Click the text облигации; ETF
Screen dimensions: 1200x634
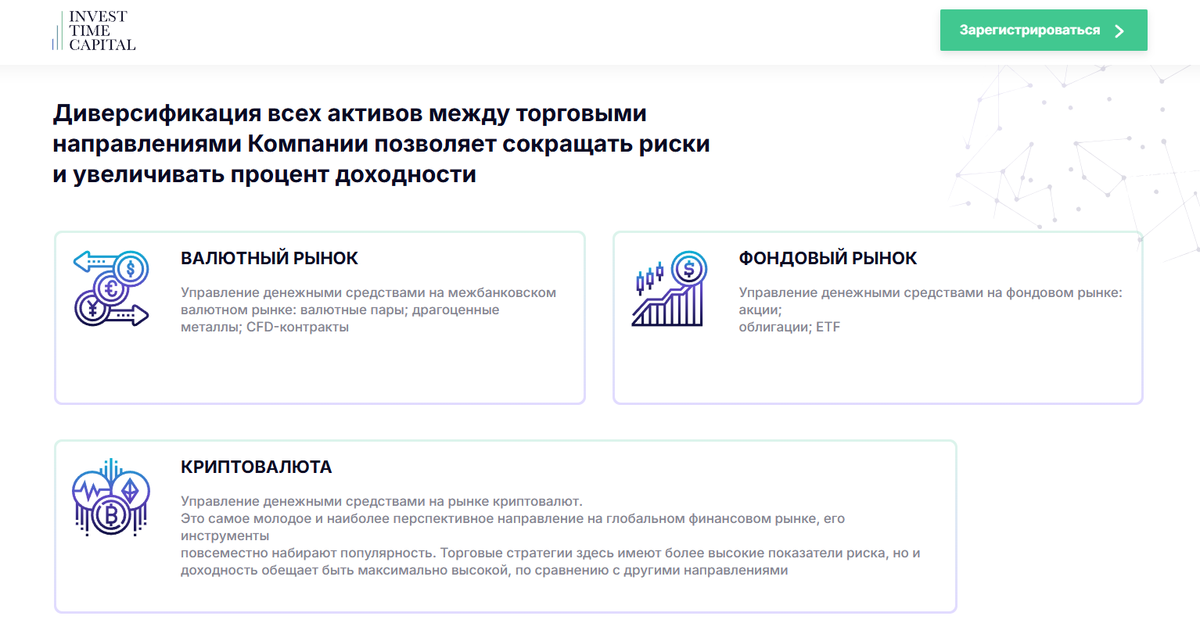(x=789, y=327)
